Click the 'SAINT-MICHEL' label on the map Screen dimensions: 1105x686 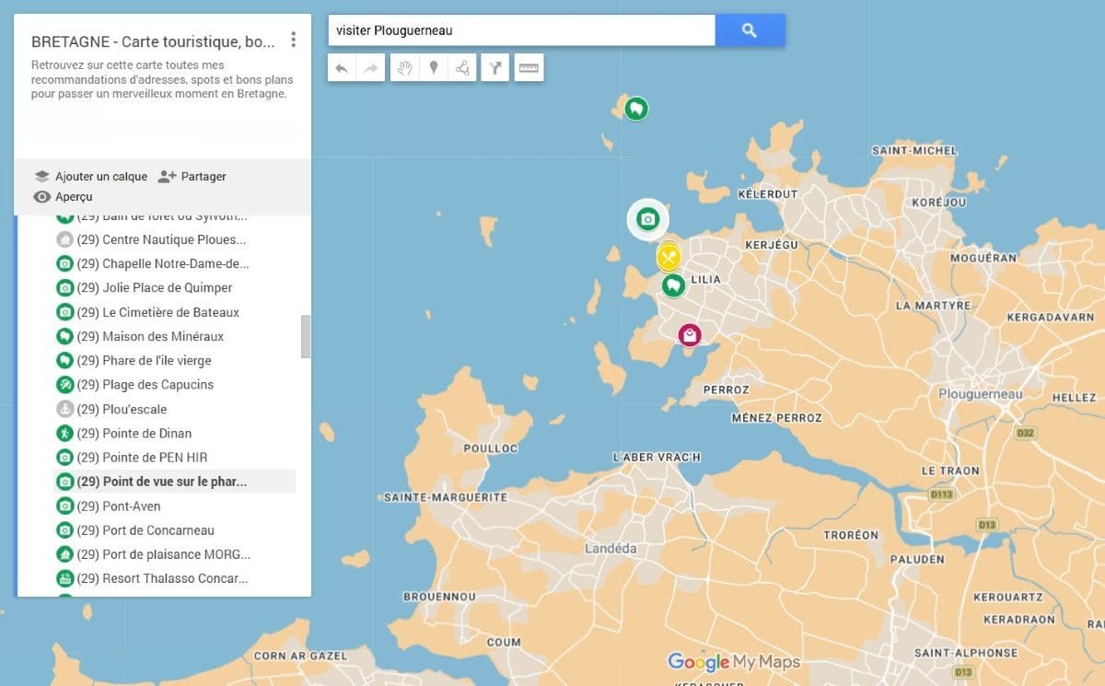tap(914, 150)
